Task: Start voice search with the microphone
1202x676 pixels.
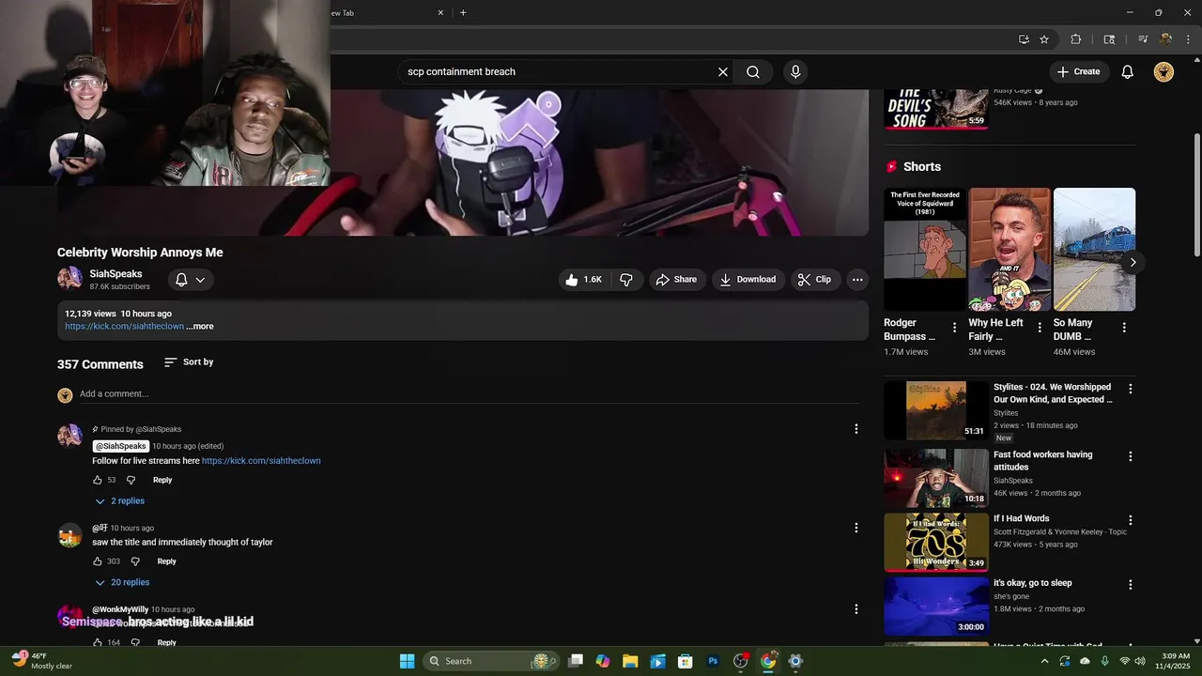Action: point(795,71)
